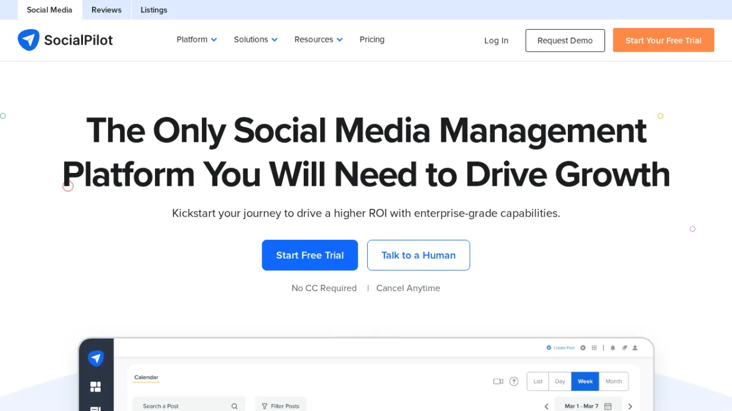Go to next week with right arrow

pos(630,406)
